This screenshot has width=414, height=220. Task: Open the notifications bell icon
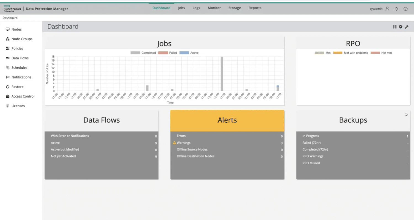coord(396,9)
